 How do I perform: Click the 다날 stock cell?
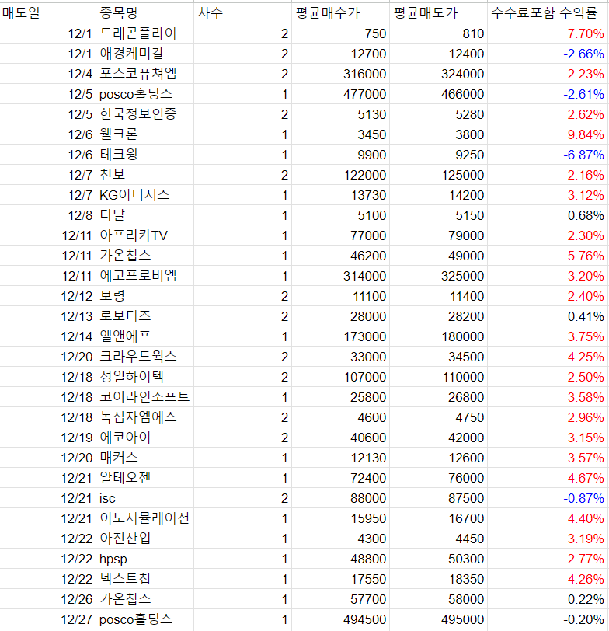tap(144, 215)
